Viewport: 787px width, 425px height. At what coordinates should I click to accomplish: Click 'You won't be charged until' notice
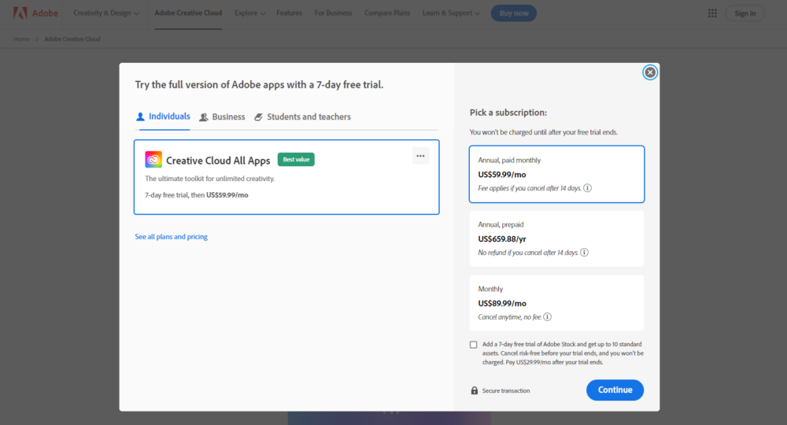pos(544,132)
